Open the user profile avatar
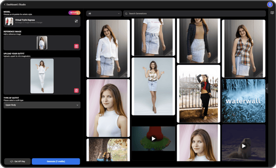 [270, 5]
